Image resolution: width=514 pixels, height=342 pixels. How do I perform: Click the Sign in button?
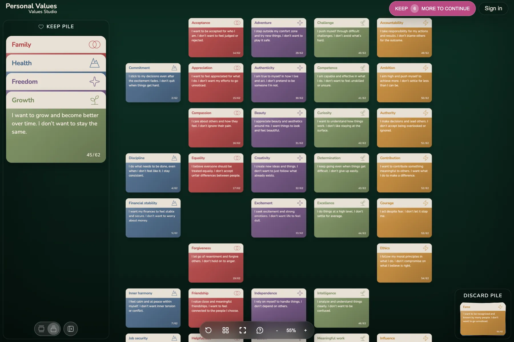(x=493, y=9)
